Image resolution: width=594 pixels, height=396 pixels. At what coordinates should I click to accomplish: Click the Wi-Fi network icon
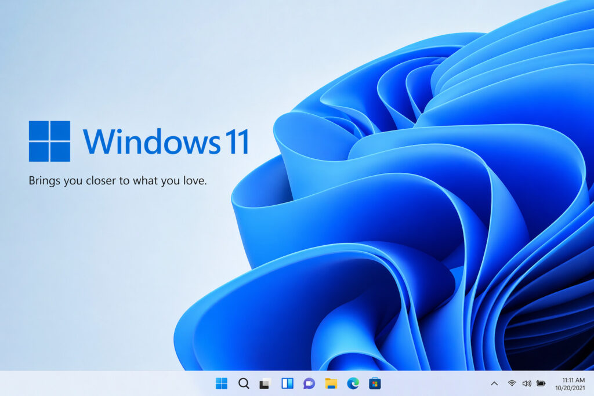[x=512, y=383]
